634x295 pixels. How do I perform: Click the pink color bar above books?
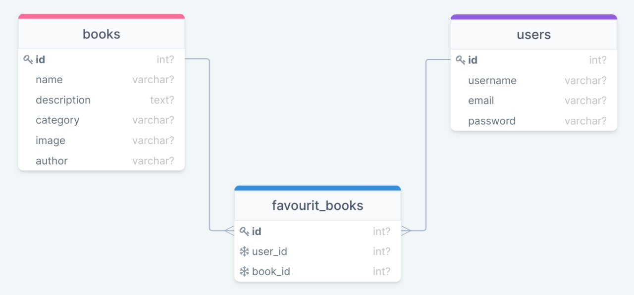coord(102,17)
